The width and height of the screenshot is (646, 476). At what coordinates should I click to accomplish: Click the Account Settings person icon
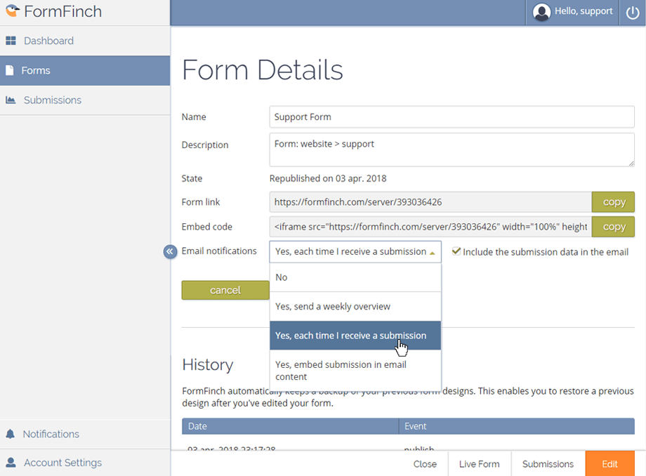(11, 463)
